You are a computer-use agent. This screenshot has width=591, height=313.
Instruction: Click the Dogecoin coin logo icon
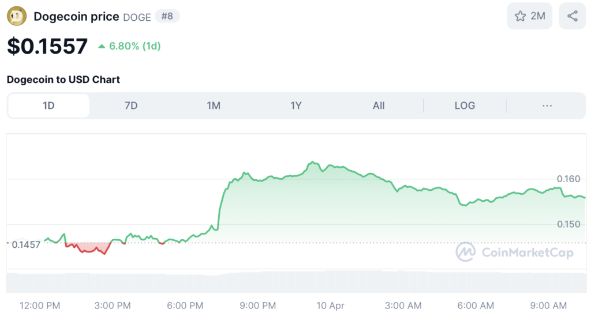click(17, 16)
